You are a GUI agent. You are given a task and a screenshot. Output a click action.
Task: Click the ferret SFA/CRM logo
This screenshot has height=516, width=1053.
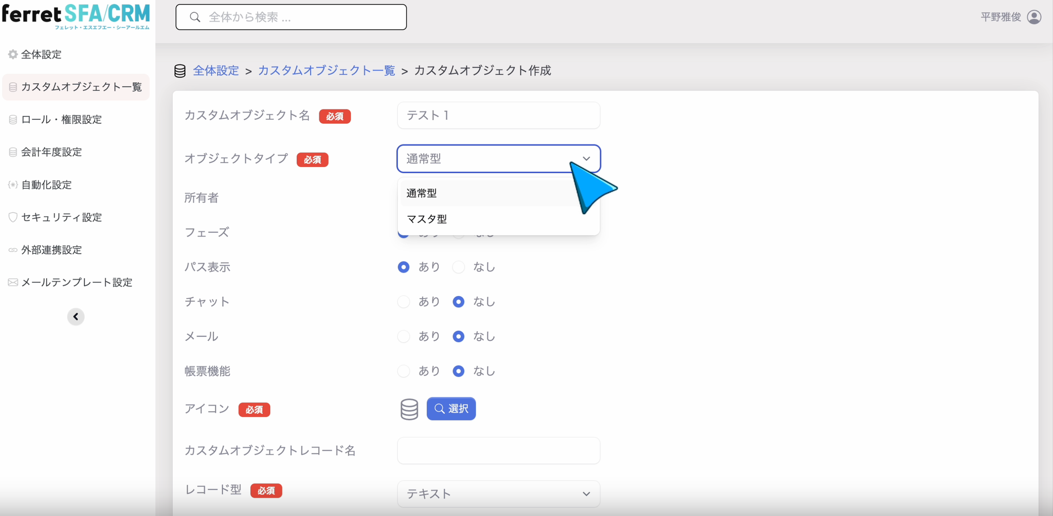pyautogui.click(x=76, y=17)
